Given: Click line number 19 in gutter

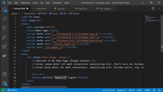Looking at the screenshot, I should (15, 77).
